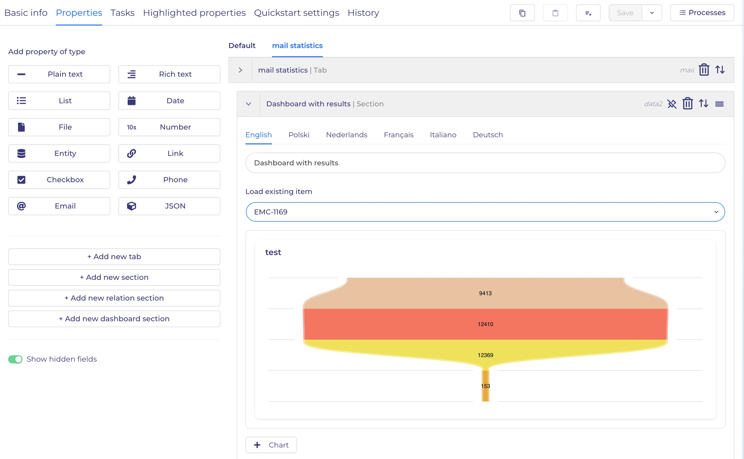
Task: Open the Highlighted properties tab
Action: [194, 13]
